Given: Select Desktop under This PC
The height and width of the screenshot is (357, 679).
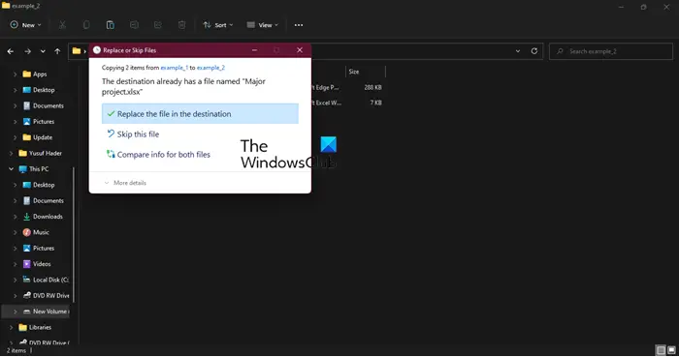Looking at the screenshot, I should click(44, 185).
